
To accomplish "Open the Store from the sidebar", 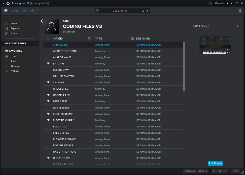I will click(x=7, y=33).
